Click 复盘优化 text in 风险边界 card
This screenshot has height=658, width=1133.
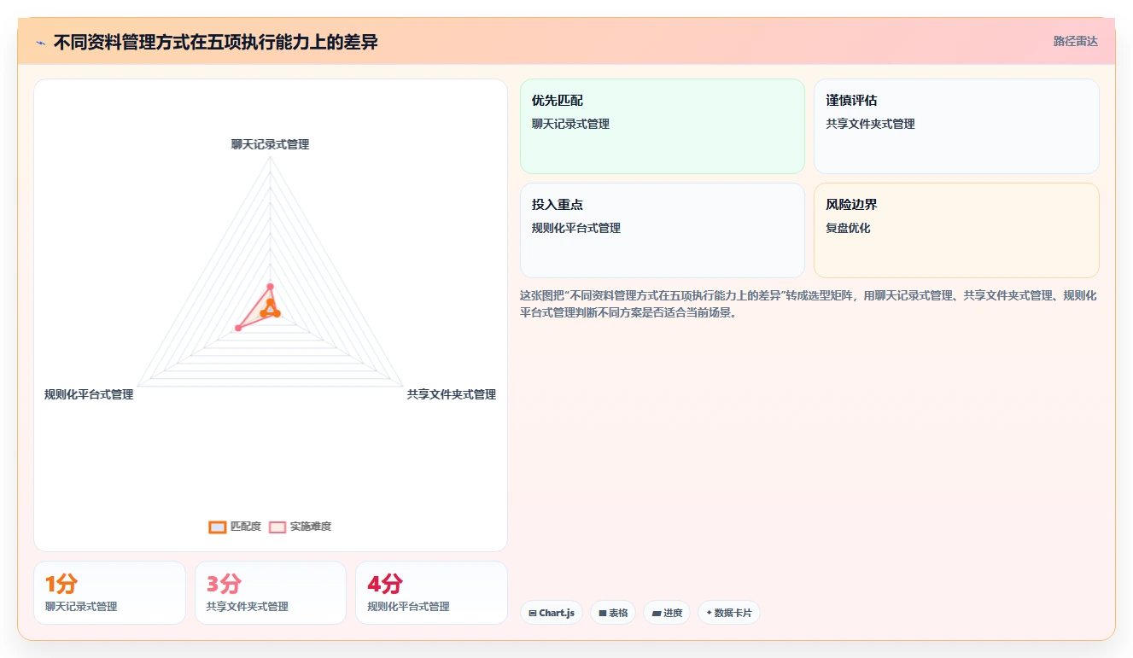848,228
